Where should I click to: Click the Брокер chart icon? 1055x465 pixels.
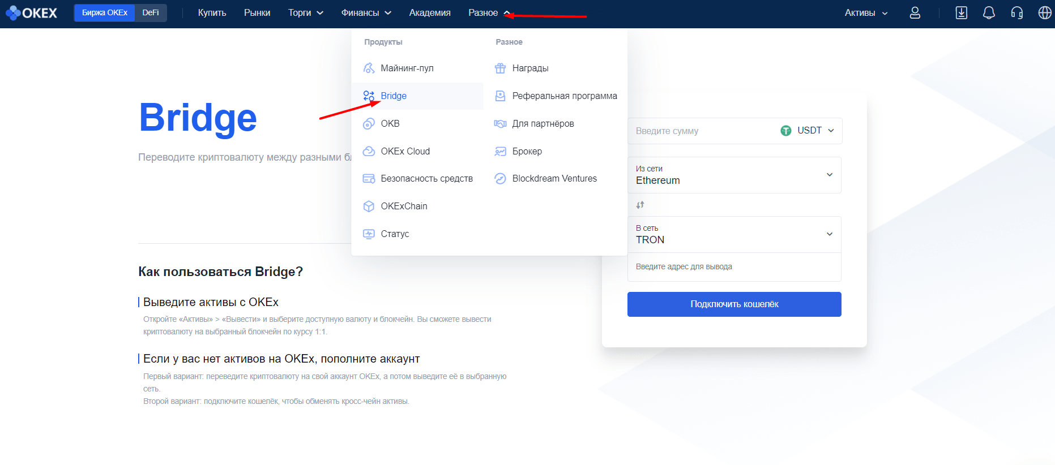(x=500, y=151)
